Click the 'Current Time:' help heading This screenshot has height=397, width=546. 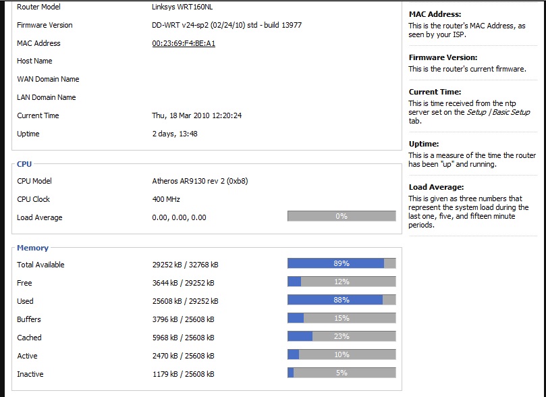435,92
